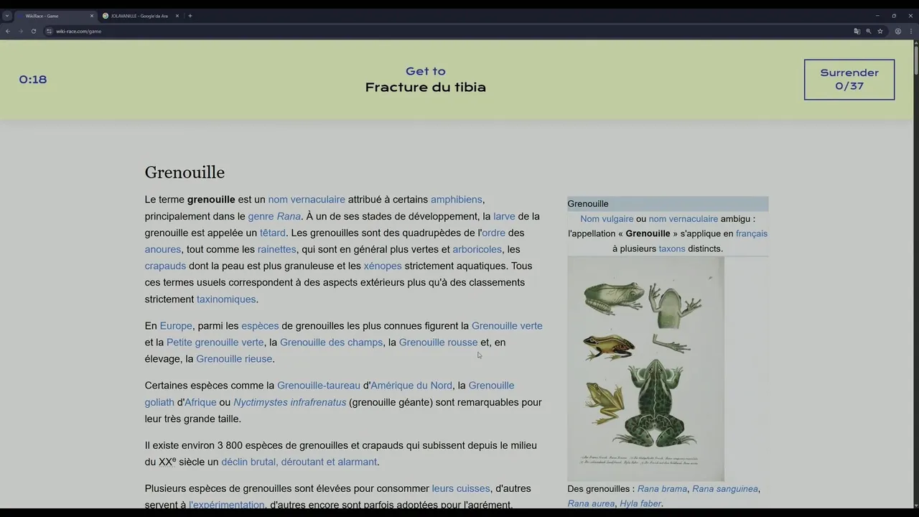Click the 'Fracture du tibia' target title
Screen dimensions: 919x517
coord(426,88)
